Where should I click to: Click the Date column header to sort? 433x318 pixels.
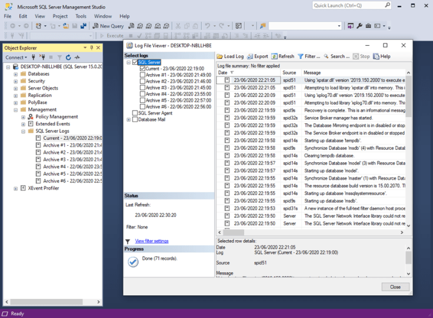[x=223, y=73]
